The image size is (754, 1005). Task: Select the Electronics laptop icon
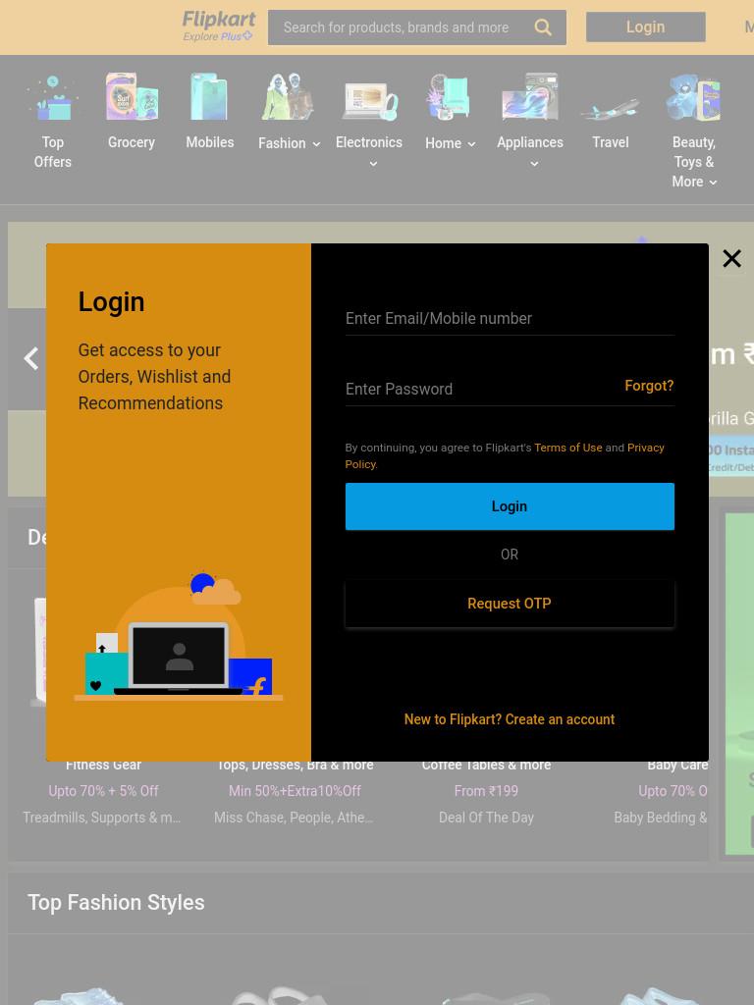(369, 101)
